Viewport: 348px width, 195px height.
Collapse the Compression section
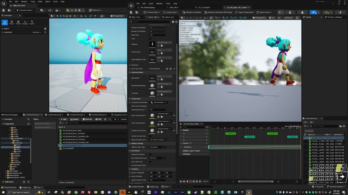[130, 99]
